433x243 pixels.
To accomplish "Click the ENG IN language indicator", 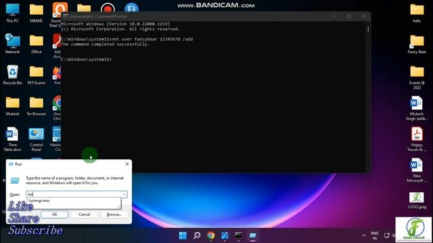I will click(x=375, y=236).
